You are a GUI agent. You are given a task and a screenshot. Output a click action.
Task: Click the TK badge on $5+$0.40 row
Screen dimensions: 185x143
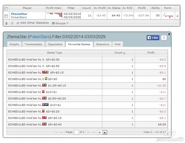click(44, 124)
